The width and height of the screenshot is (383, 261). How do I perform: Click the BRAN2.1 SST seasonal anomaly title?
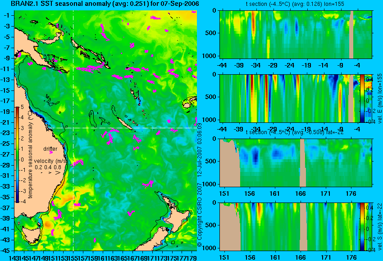[x=105, y=4]
